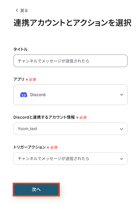Viewport: 139px width, 204px height.
Task: Click the red asterisk beside トリガーアクション
Action: click(48, 148)
